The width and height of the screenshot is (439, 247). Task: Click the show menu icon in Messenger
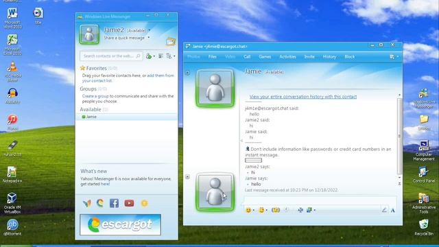click(x=169, y=56)
